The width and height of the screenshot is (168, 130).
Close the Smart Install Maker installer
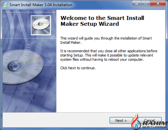click(x=158, y=4)
